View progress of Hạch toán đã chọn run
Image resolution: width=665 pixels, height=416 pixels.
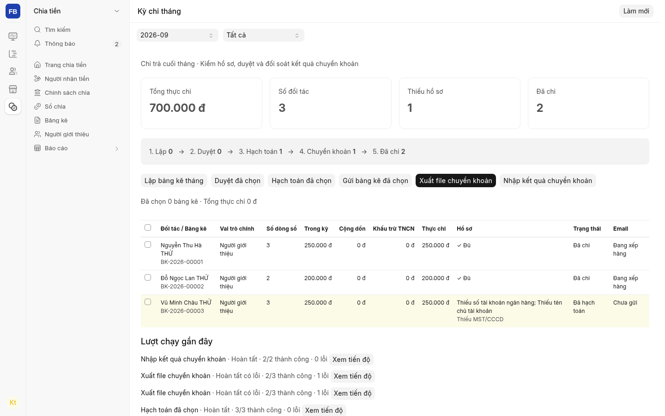pyautogui.click(x=324, y=410)
